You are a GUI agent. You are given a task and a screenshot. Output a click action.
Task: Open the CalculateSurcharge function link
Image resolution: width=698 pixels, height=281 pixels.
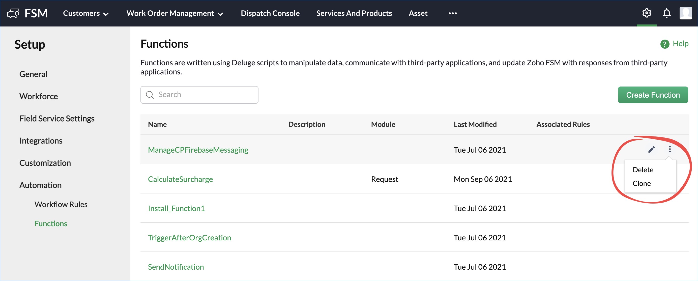tap(180, 179)
